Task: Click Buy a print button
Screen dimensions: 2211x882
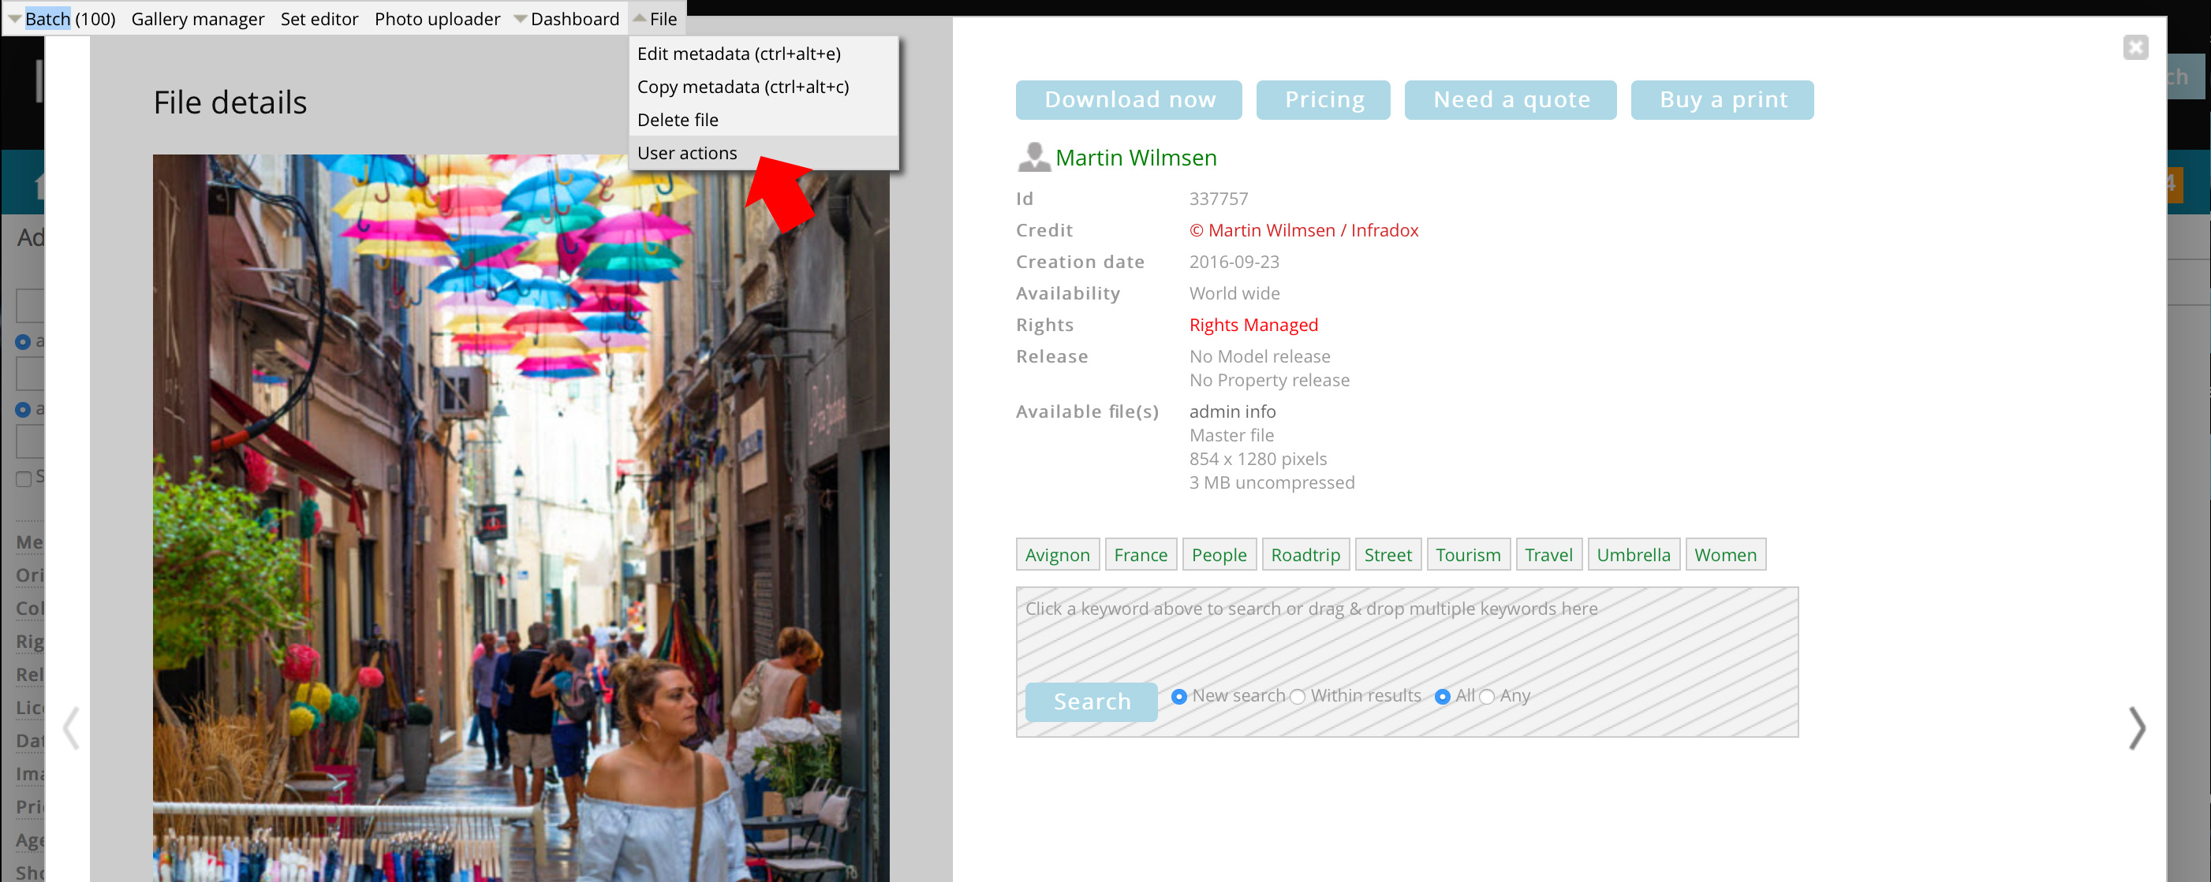Action: (x=1722, y=99)
